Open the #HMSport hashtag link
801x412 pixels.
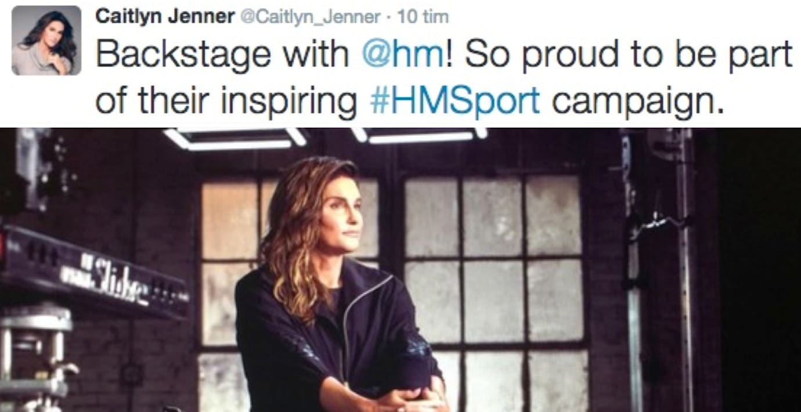(x=455, y=101)
